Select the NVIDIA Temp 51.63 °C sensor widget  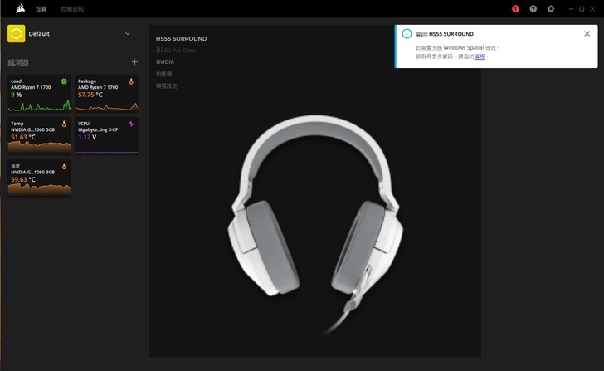[39, 136]
